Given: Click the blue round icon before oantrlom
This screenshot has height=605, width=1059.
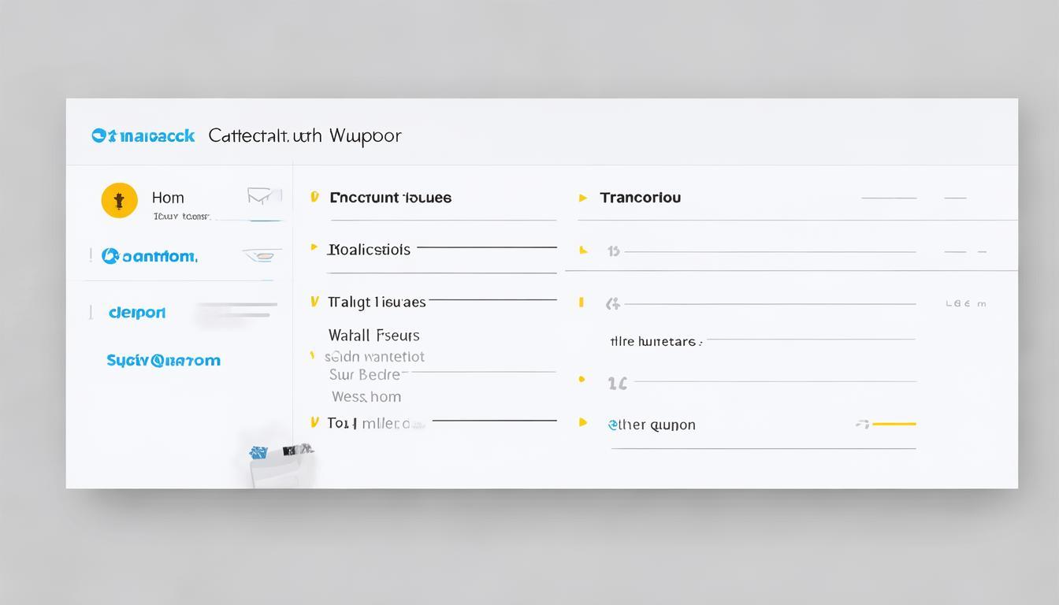Looking at the screenshot, I should [x=110, y=256].
